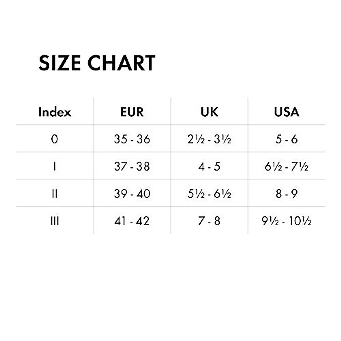
Task: Select USA size 9½ - 10½ cell
Action: tap(286, 221)
